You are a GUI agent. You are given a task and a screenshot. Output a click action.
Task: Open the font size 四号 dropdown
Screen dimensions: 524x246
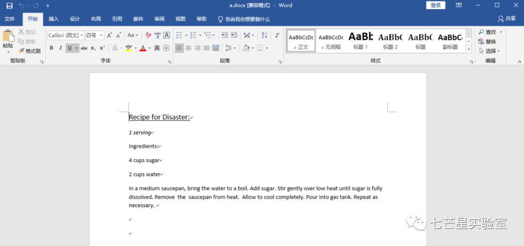coord(101,35)
